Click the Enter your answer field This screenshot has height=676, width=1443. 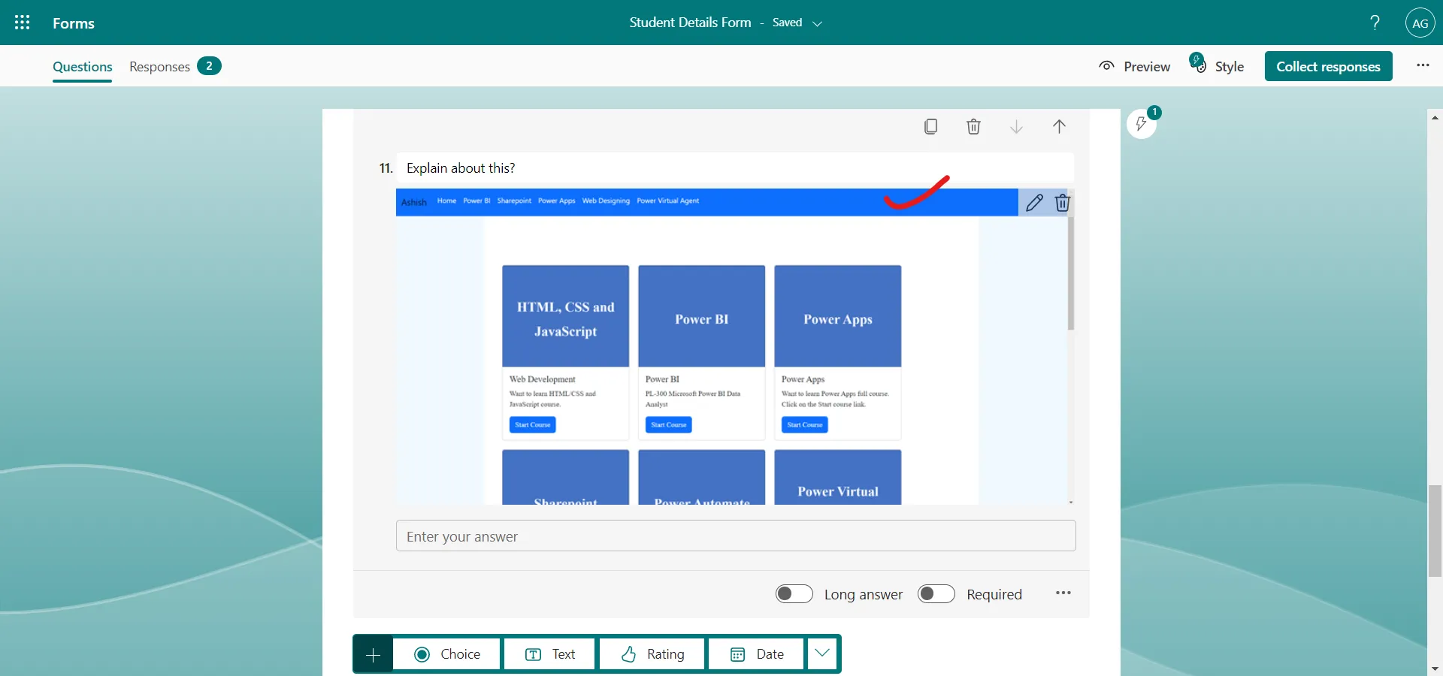[735, 536]
